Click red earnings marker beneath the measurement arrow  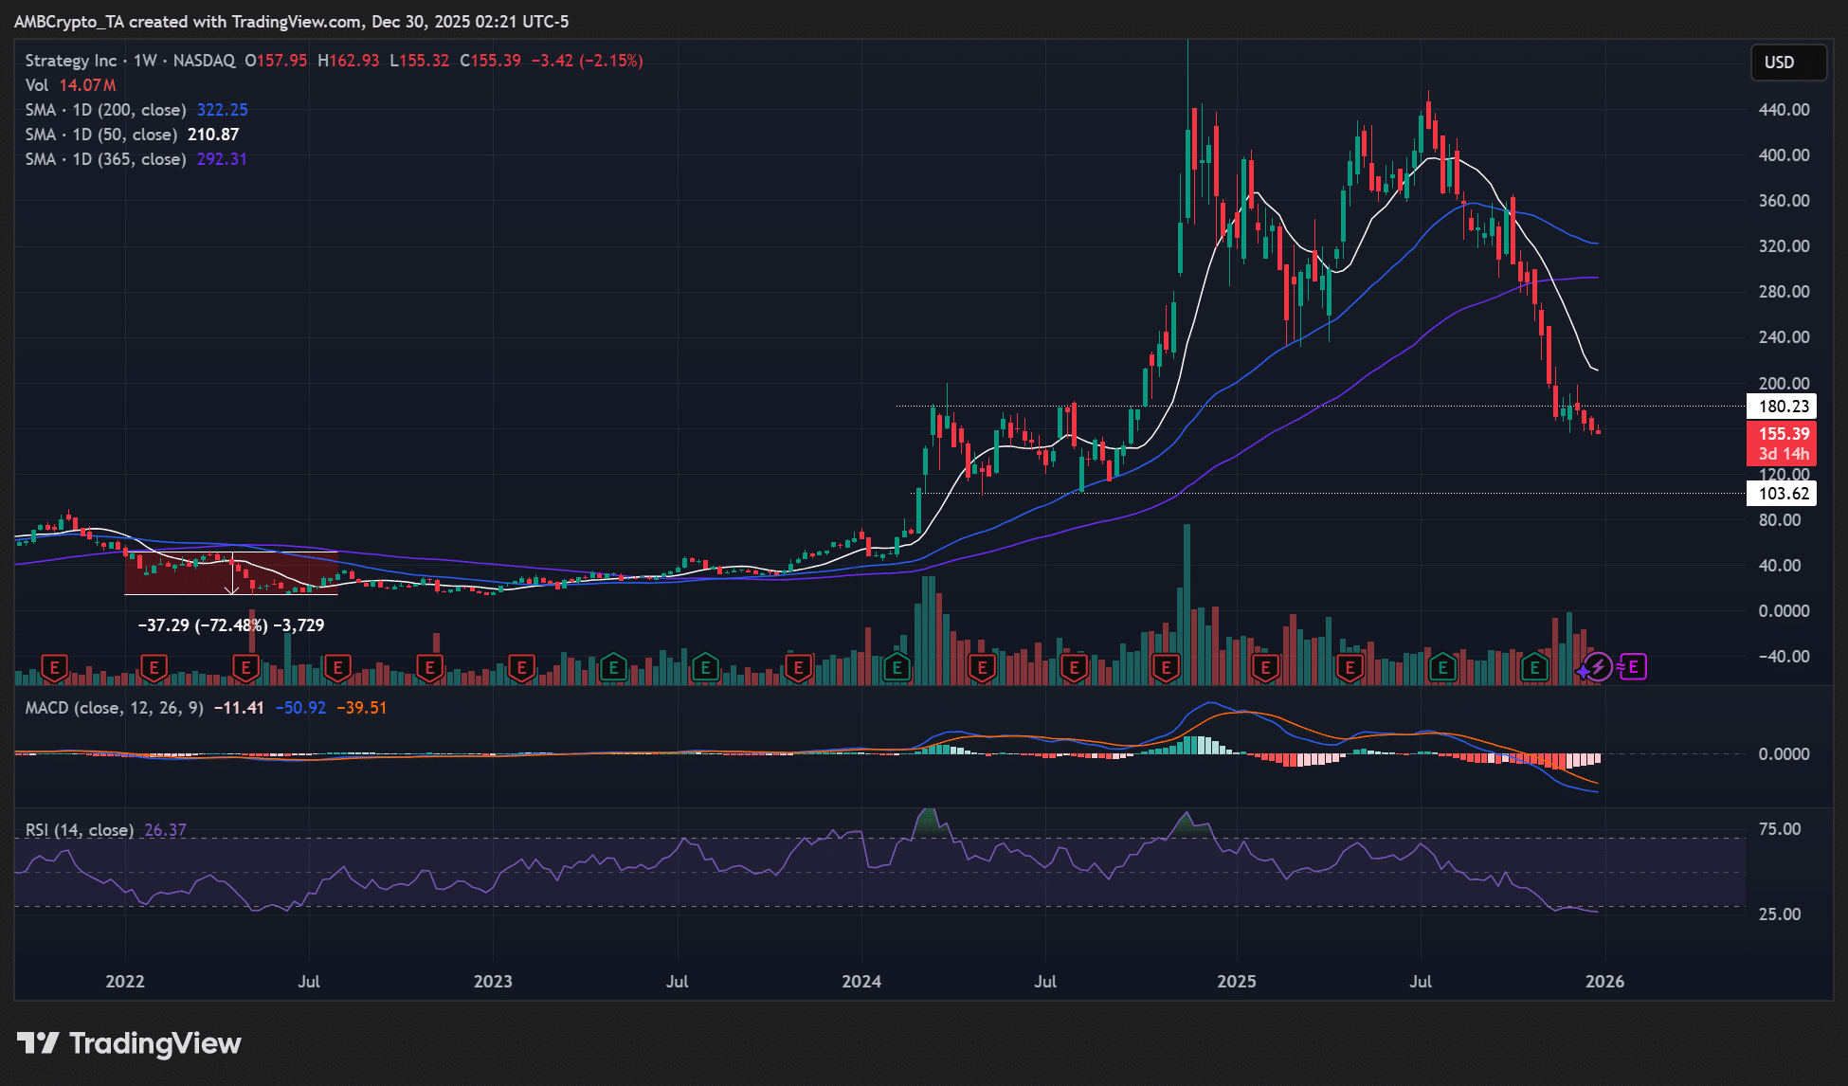(245, 668)
